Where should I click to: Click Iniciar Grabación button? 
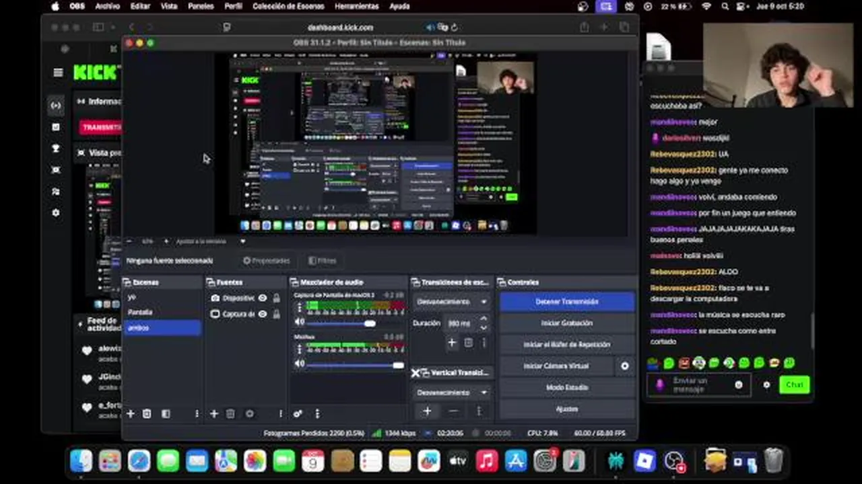tap(567, 323)
